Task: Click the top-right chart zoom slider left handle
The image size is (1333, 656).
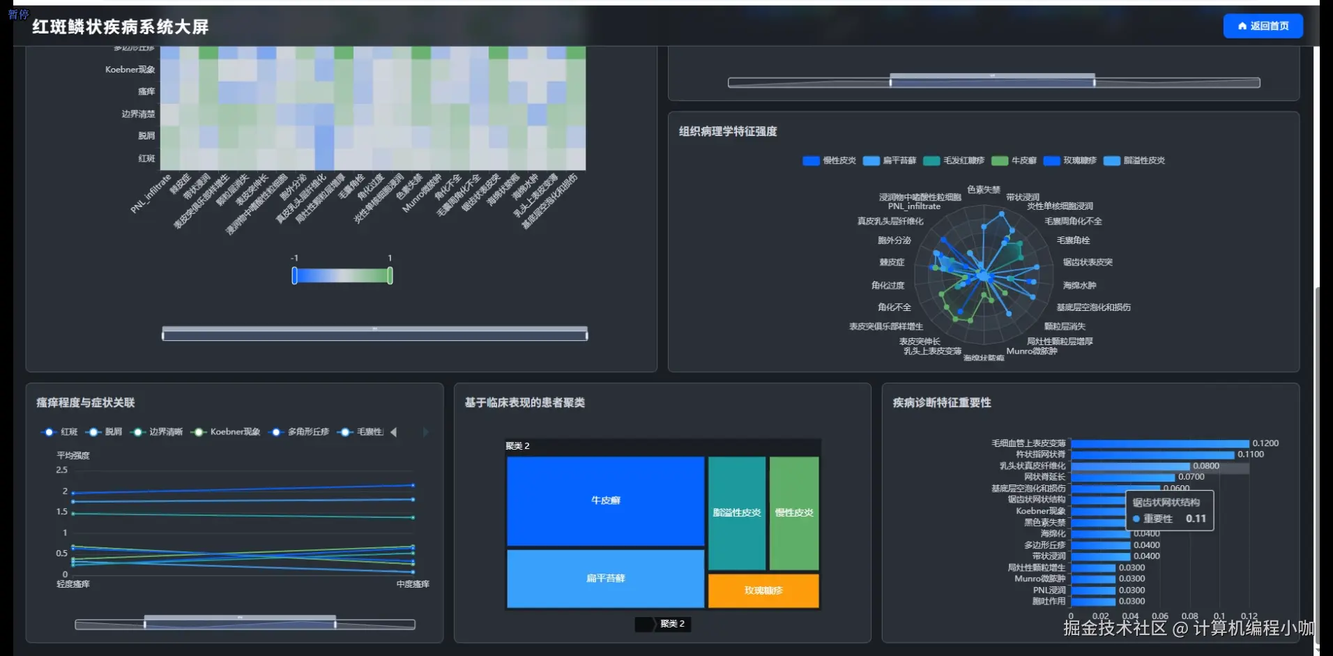Action: click(x=890, y=82)
